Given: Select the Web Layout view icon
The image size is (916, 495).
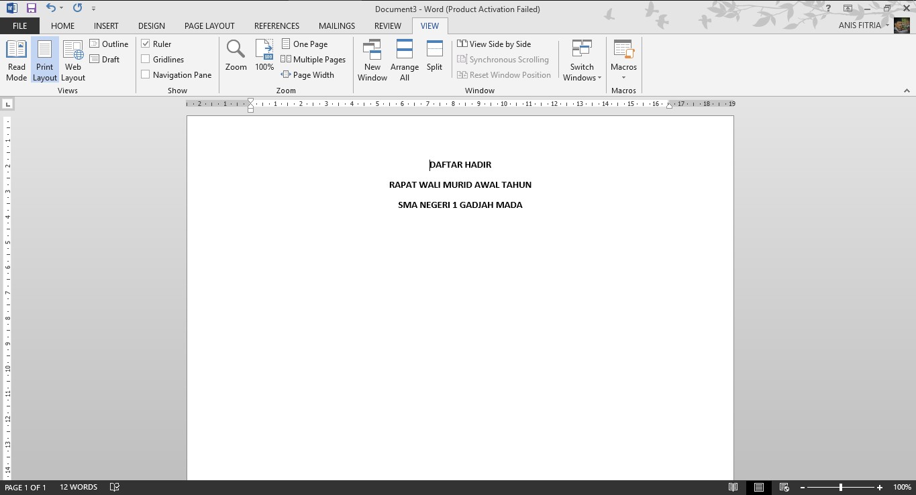Looking at the screenshot, I should [x=73, y=60].
